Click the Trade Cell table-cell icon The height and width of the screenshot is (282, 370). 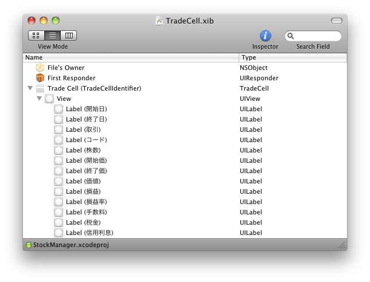(40, 88)
